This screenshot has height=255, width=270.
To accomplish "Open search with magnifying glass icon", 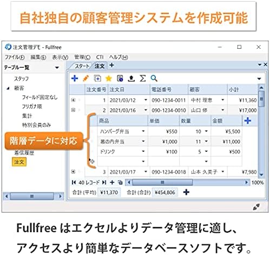I will tap(154, 78).
